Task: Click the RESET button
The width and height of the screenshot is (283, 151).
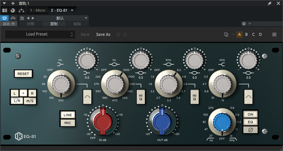Action: pos(23,74)
